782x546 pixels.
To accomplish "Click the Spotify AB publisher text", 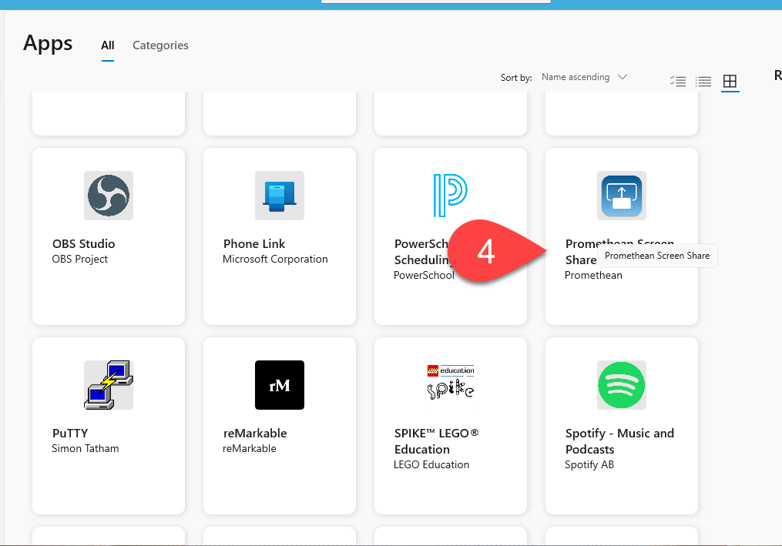I will pyautogui.click(x=589, y=464).
